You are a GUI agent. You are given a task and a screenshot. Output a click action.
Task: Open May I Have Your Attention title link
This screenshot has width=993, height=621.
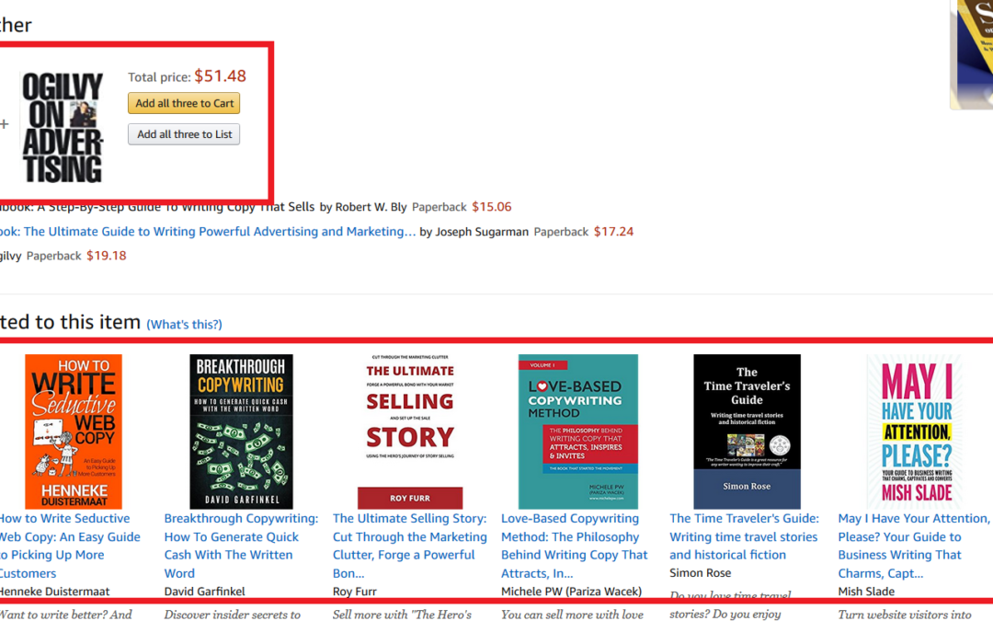[x=914, y=546]
